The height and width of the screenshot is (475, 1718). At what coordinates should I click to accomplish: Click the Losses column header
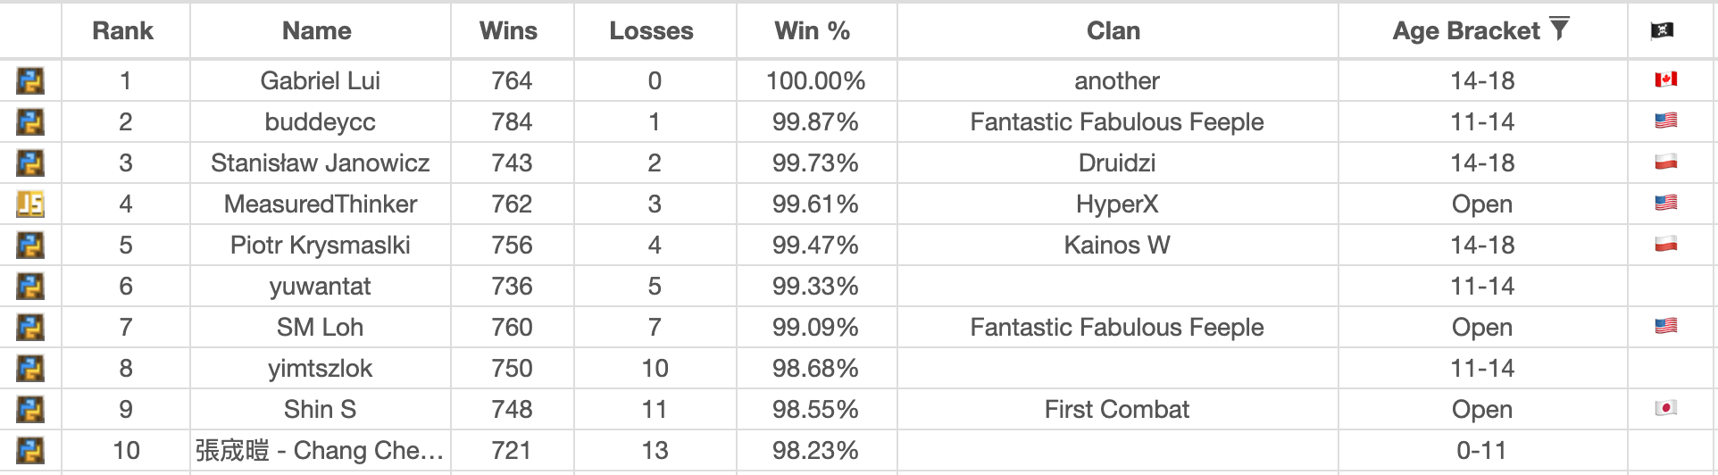click(x=651, y=31)
